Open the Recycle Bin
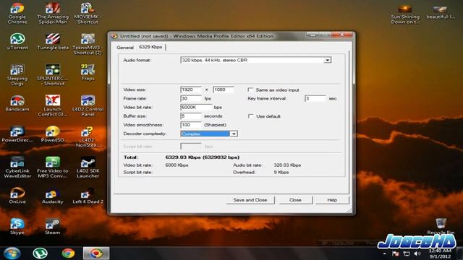Image resolution: width=463 pixels, height=260 pixels. 441,226
